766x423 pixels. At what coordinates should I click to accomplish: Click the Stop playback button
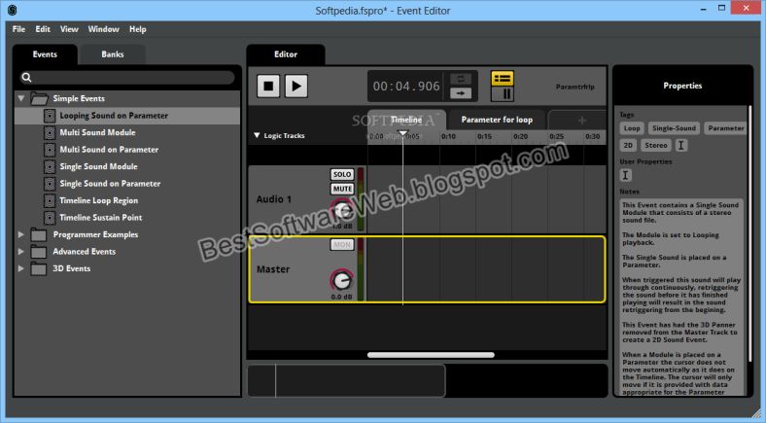(268, 86)
